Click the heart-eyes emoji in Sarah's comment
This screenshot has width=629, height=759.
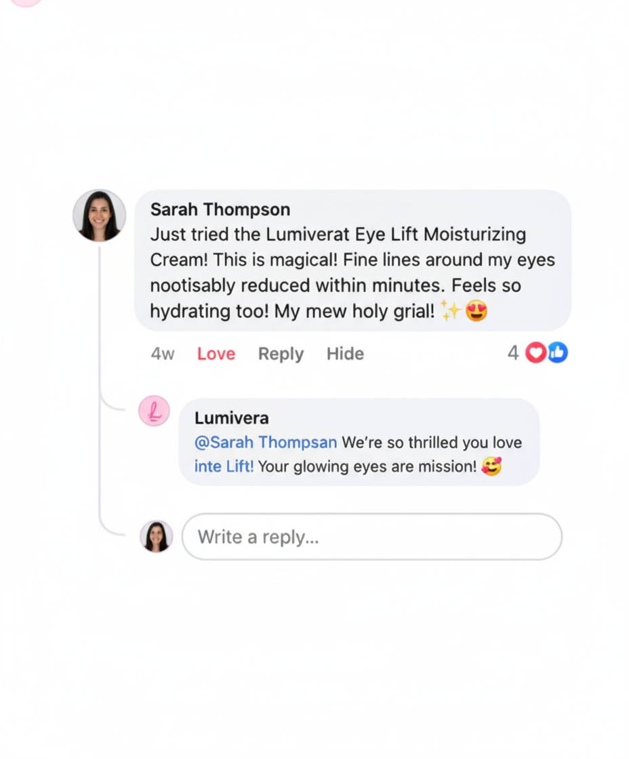[x=476, y=310]
